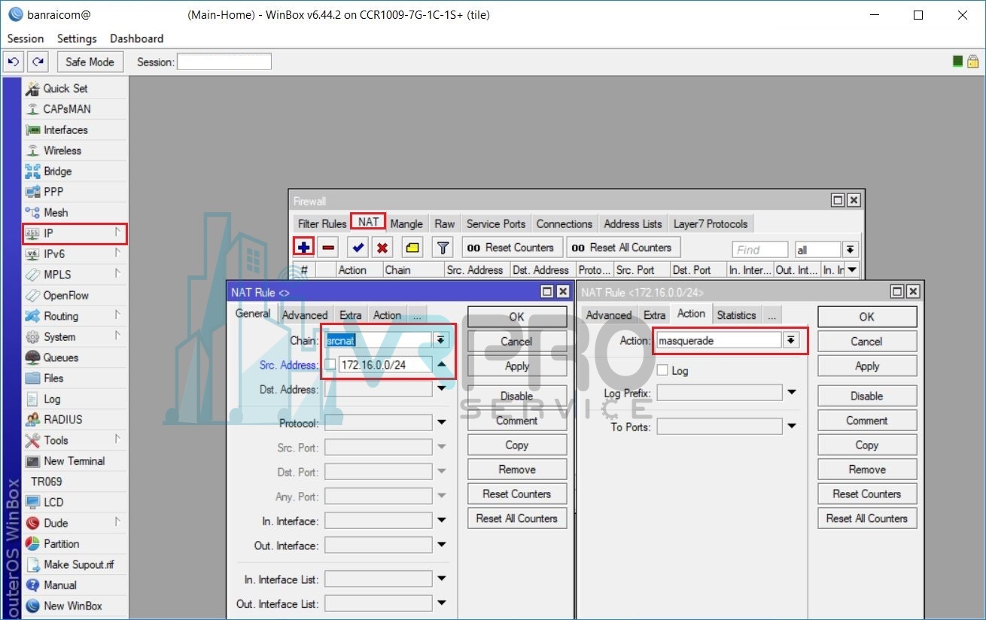Expand the In. Interface field
986x620 pixels.
442,521
